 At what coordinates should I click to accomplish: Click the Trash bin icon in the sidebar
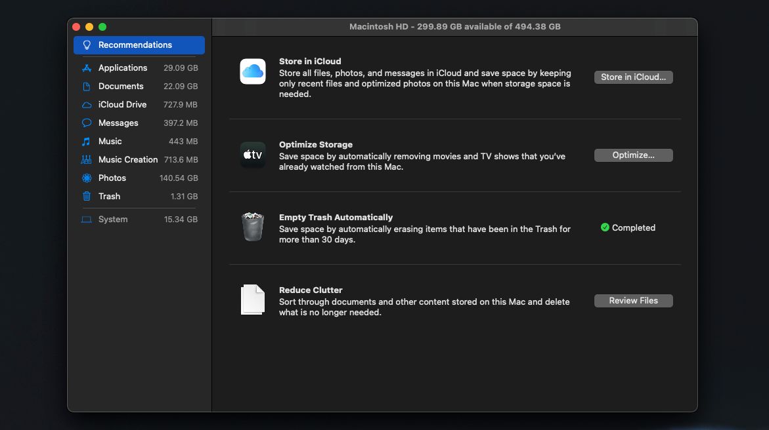87,196
